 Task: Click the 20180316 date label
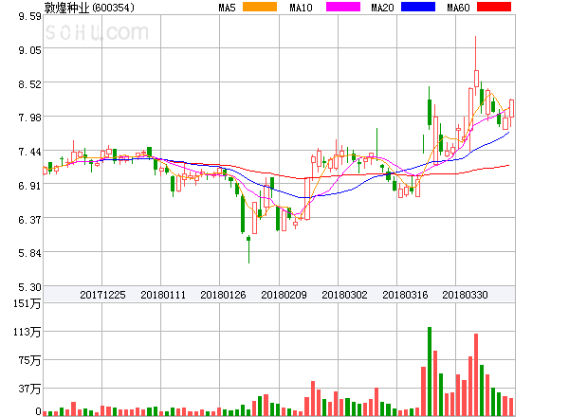[x=405, y=295]
